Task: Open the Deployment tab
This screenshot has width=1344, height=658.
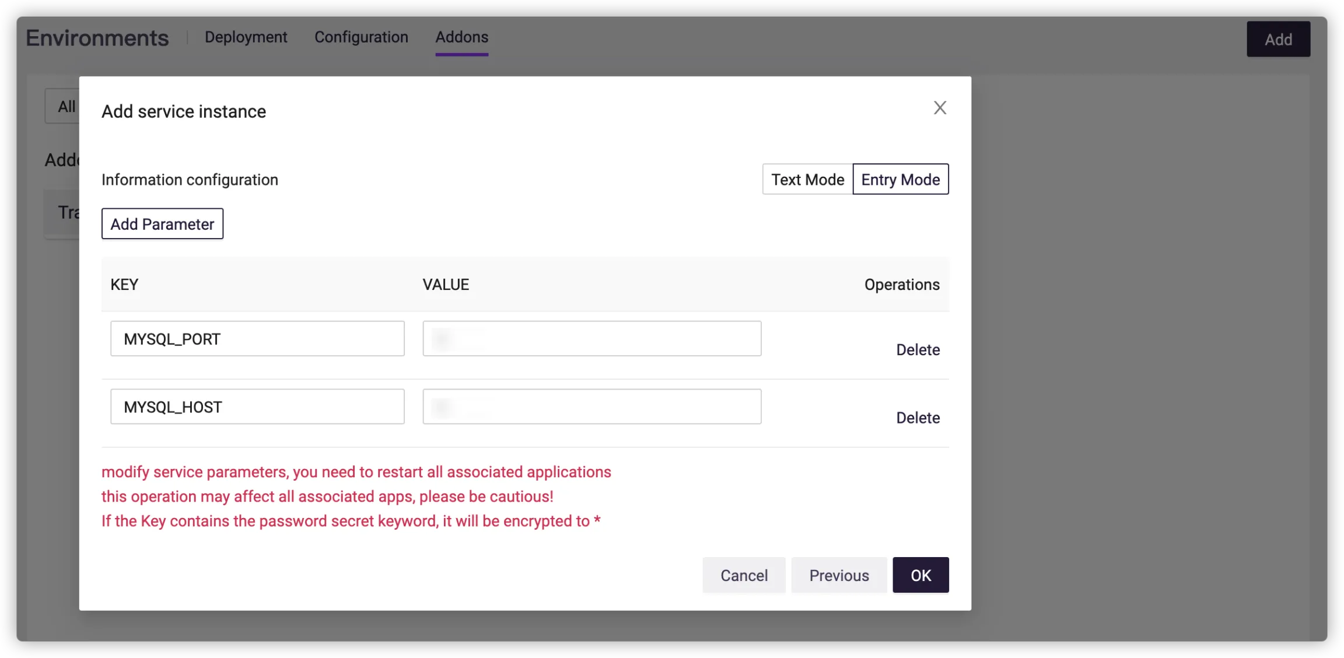Action: (x=246, y=37)
